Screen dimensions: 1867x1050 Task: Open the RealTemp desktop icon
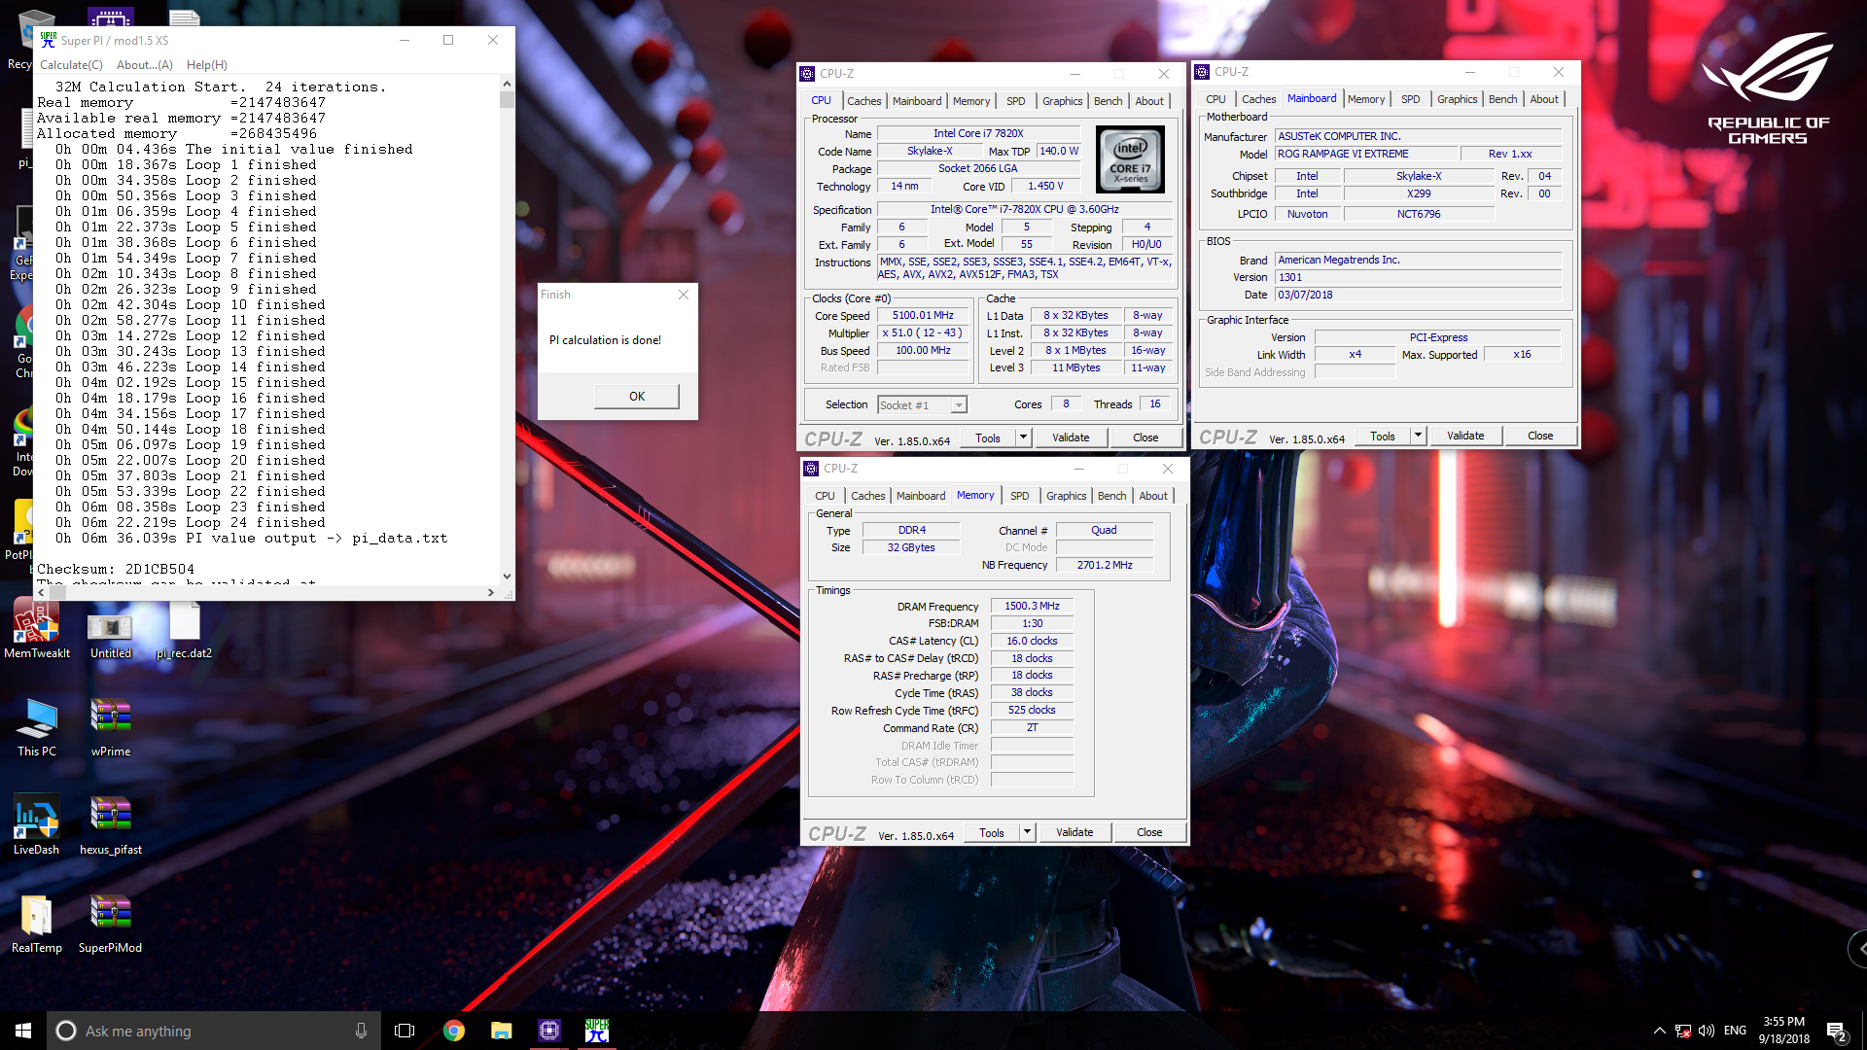(36, 924)
